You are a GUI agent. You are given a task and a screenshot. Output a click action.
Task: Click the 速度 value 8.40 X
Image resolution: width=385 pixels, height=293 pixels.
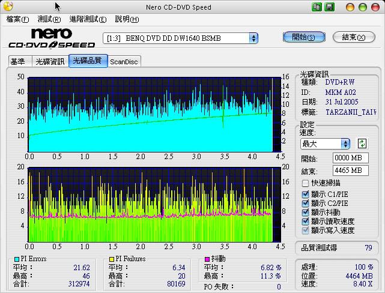click(x=363, y=284)
